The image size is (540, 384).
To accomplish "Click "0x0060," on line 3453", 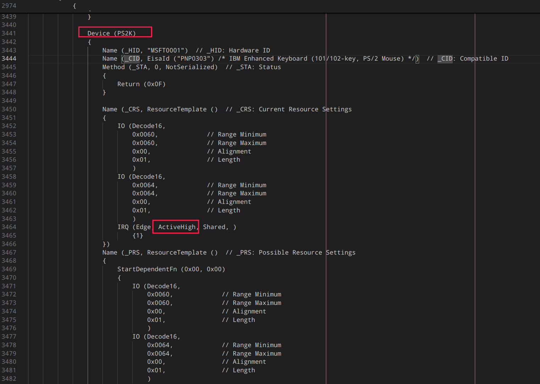I will pos(145,134).
